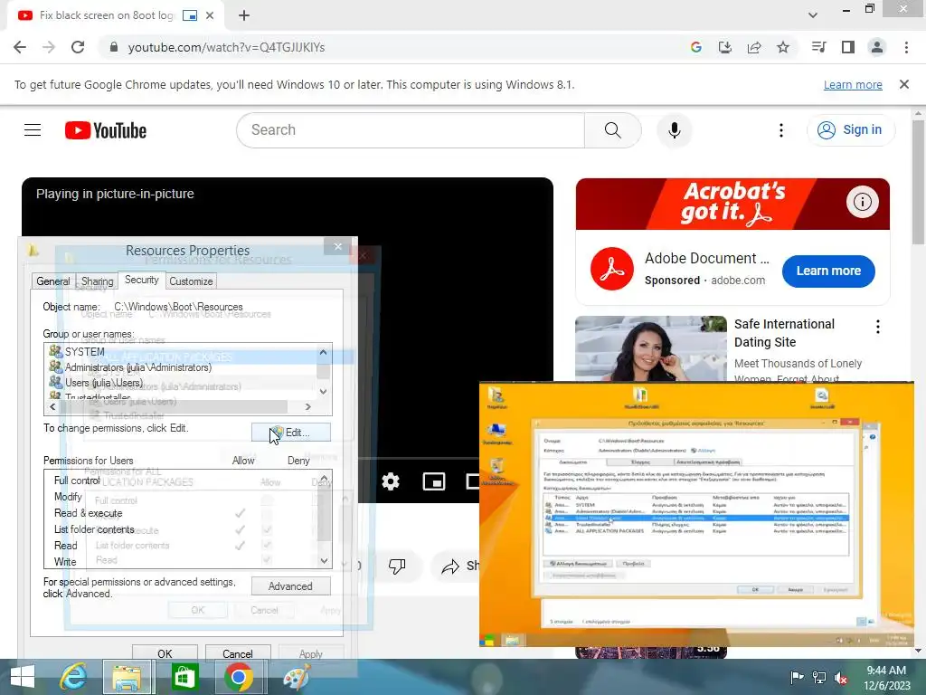926x695 pixels.
Task: Start voice search with the microphone
Action: click(x=674, y=130)
